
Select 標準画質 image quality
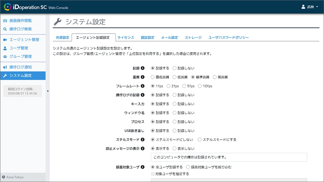[x=193, y=77]
